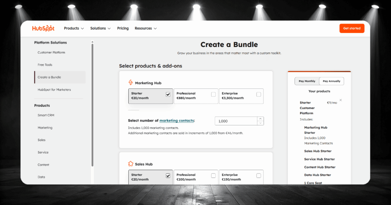
Task: Toggle Sales Hub Starter checkbox
Action: click(168, 176)
